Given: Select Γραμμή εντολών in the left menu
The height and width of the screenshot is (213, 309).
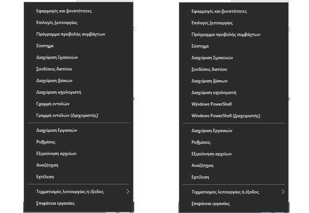Looking at the screenshot, I should pos(79,104).
